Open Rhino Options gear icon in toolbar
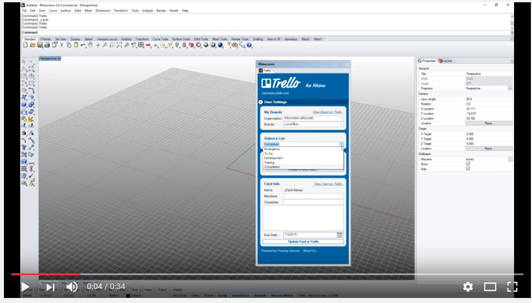This screenshot has width=532, height=303. point(235,45)
